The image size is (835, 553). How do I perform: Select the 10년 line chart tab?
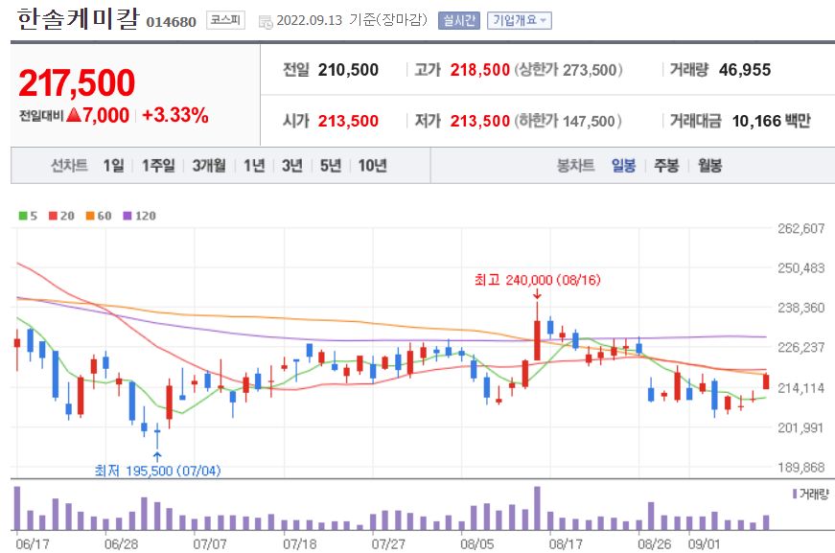[372, 166]
